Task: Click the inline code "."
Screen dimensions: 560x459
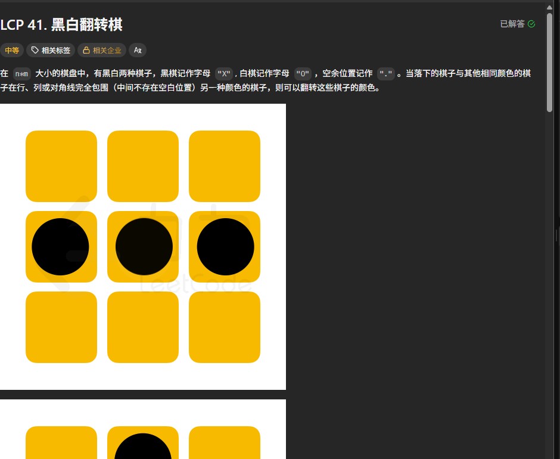Action: (385, 74)
